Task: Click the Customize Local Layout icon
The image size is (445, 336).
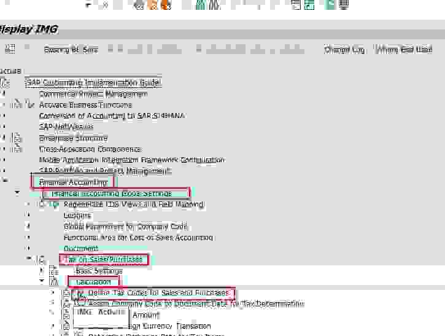Action: pyautogui.click(x=343, y=5)
